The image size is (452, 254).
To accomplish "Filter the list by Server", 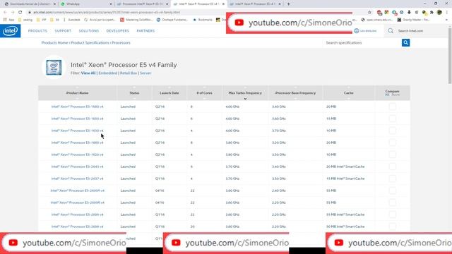I will (145, 73).
